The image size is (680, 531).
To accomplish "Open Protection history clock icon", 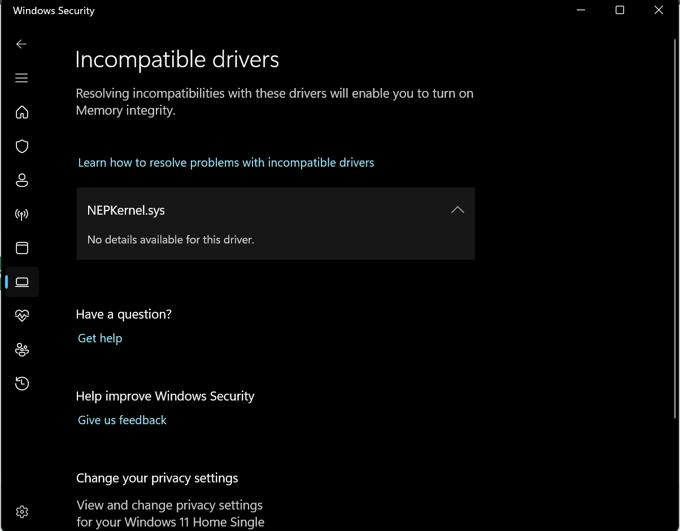I will (x=22, y=384).
